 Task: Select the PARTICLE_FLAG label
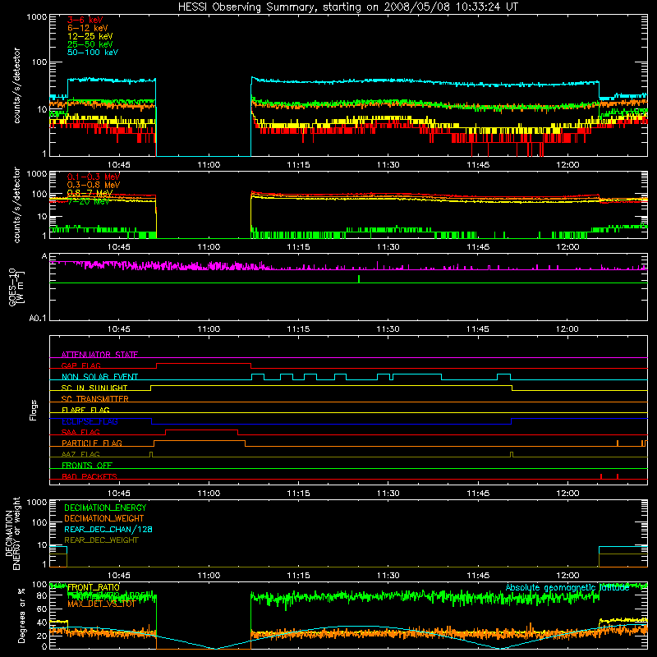point(92,443)
